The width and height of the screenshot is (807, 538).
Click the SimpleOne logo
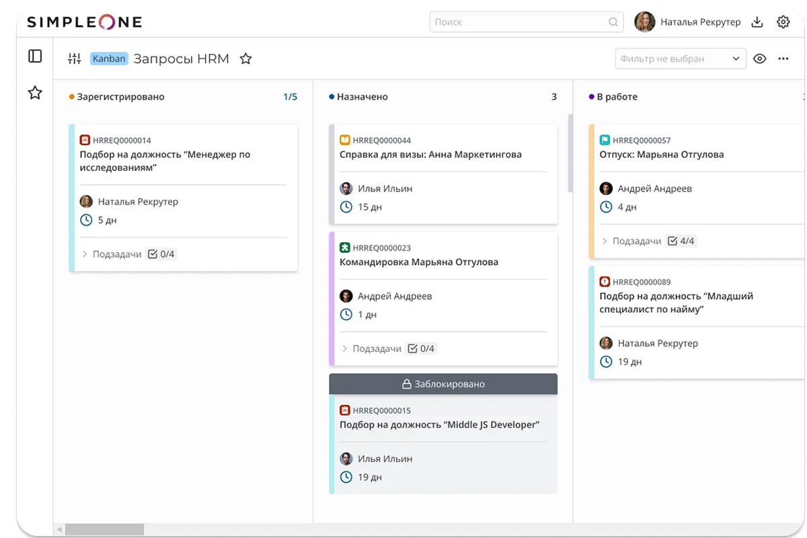(85, 22)
